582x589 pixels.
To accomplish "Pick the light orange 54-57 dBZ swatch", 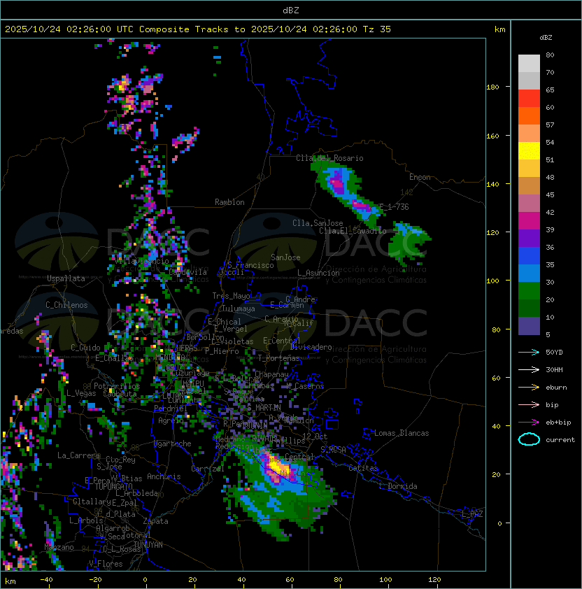I will pos(529,134).
